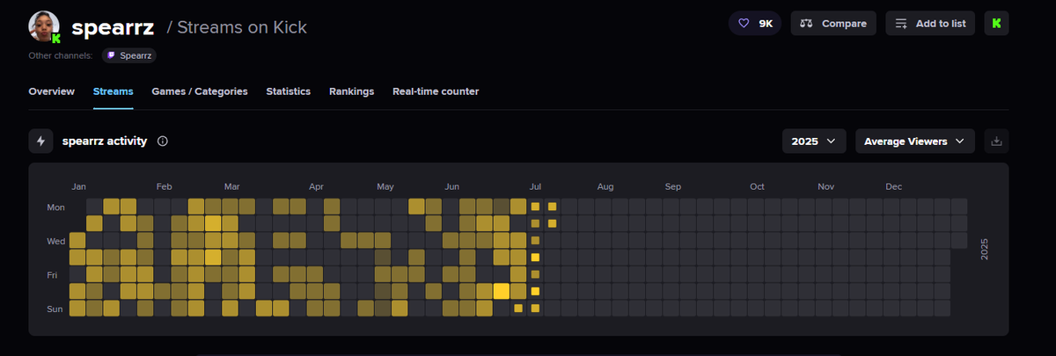This screenshot has height=356, width=1056.
Task: Click the Add to list button
Action: [x=930, y=24]
